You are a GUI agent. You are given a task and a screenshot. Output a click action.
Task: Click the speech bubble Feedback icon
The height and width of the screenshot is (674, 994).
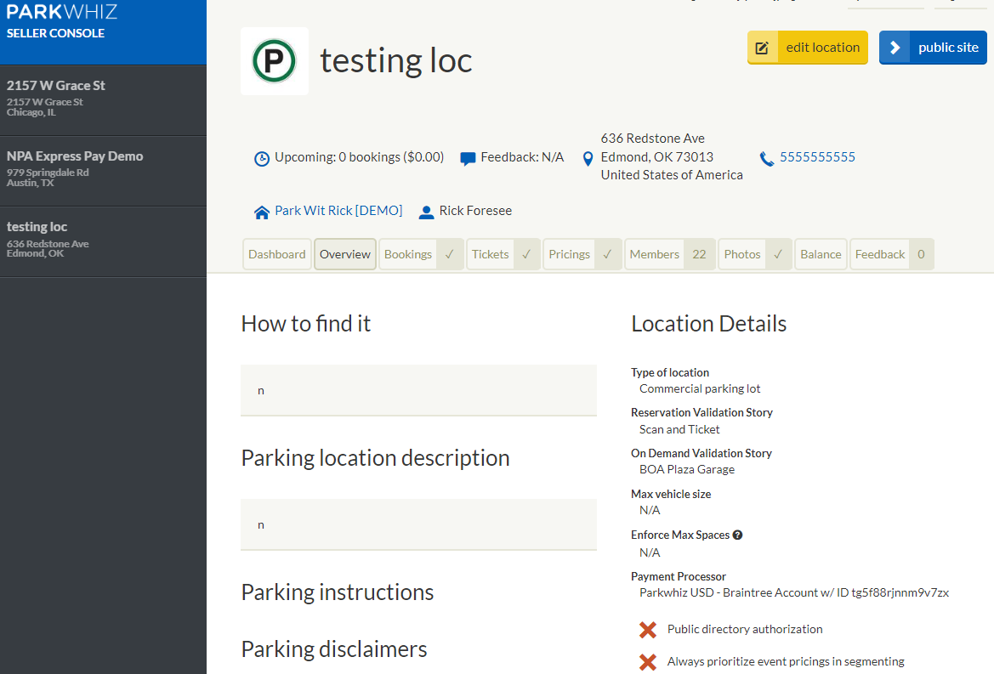coord(468,158)
